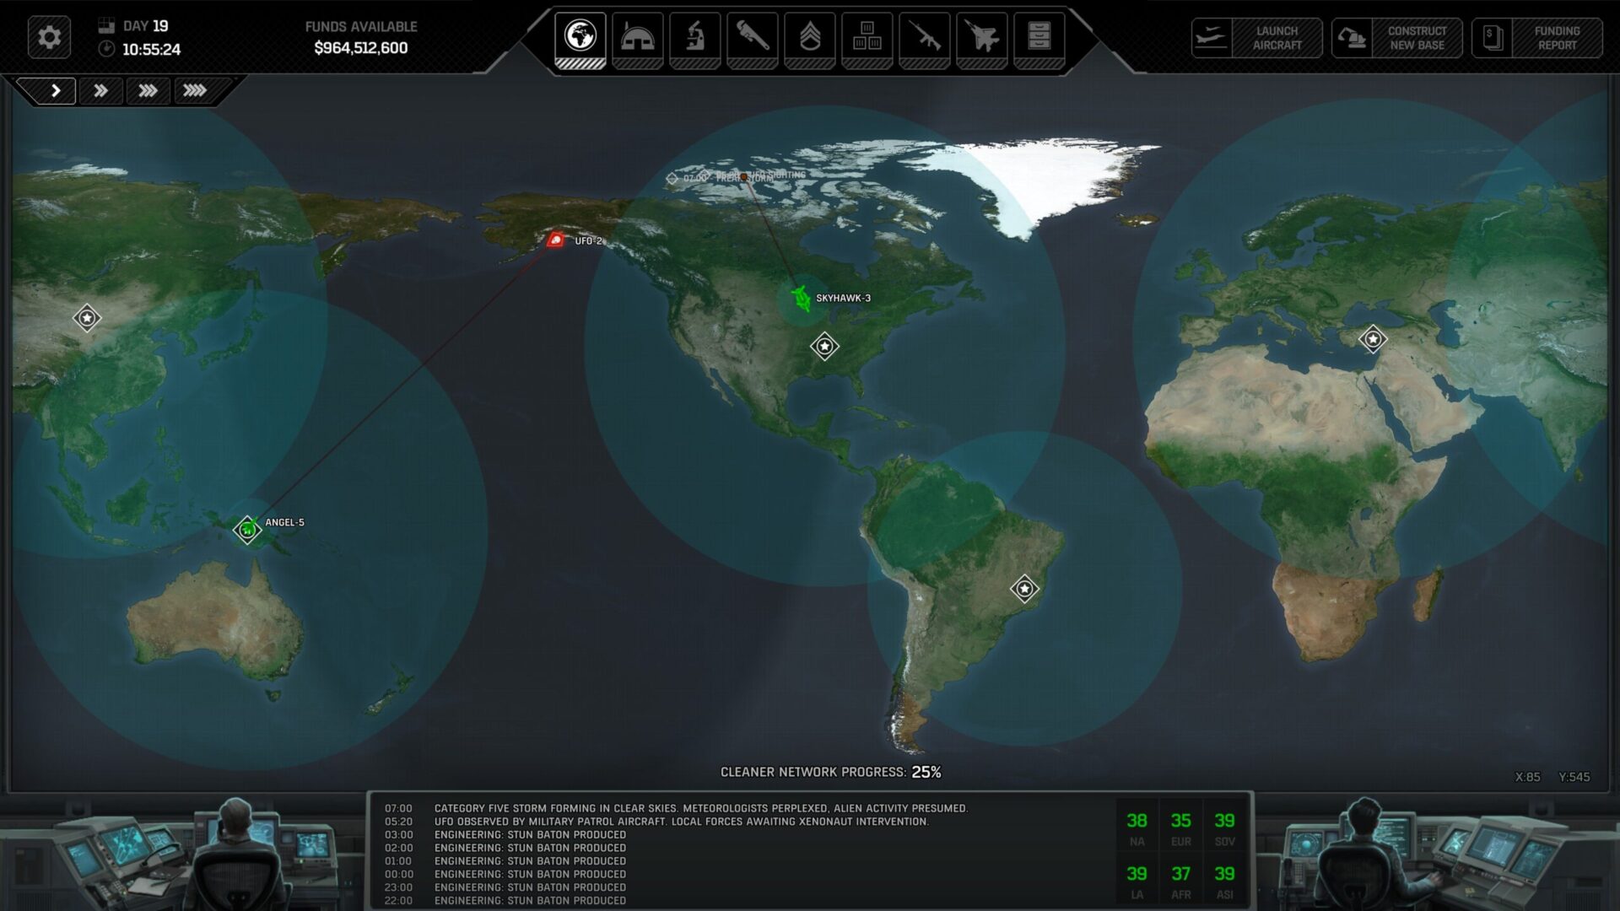Click the 03:00 Stun Baton Produced log entry
This screenshot has height=911, width=1620.
(x=505, y=835)
